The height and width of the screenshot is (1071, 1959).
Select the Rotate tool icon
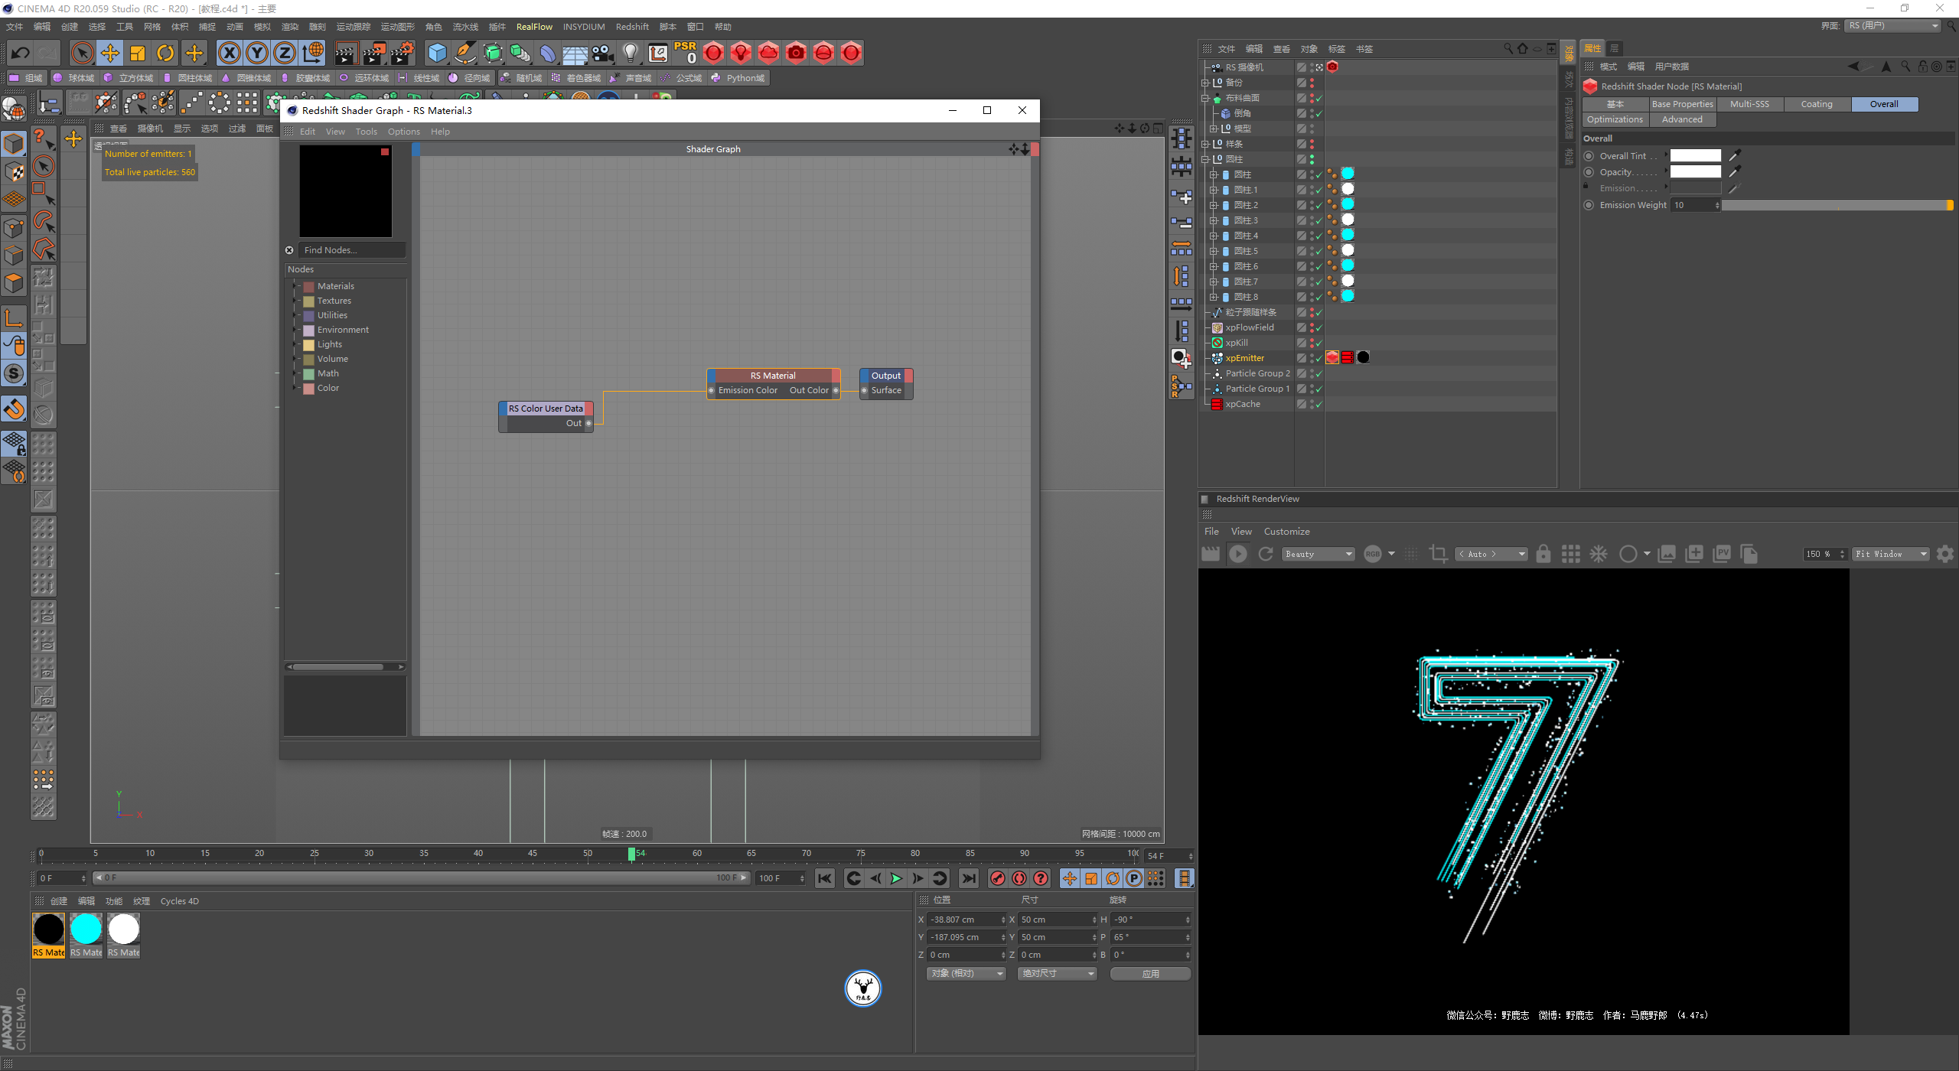(165, 54)
